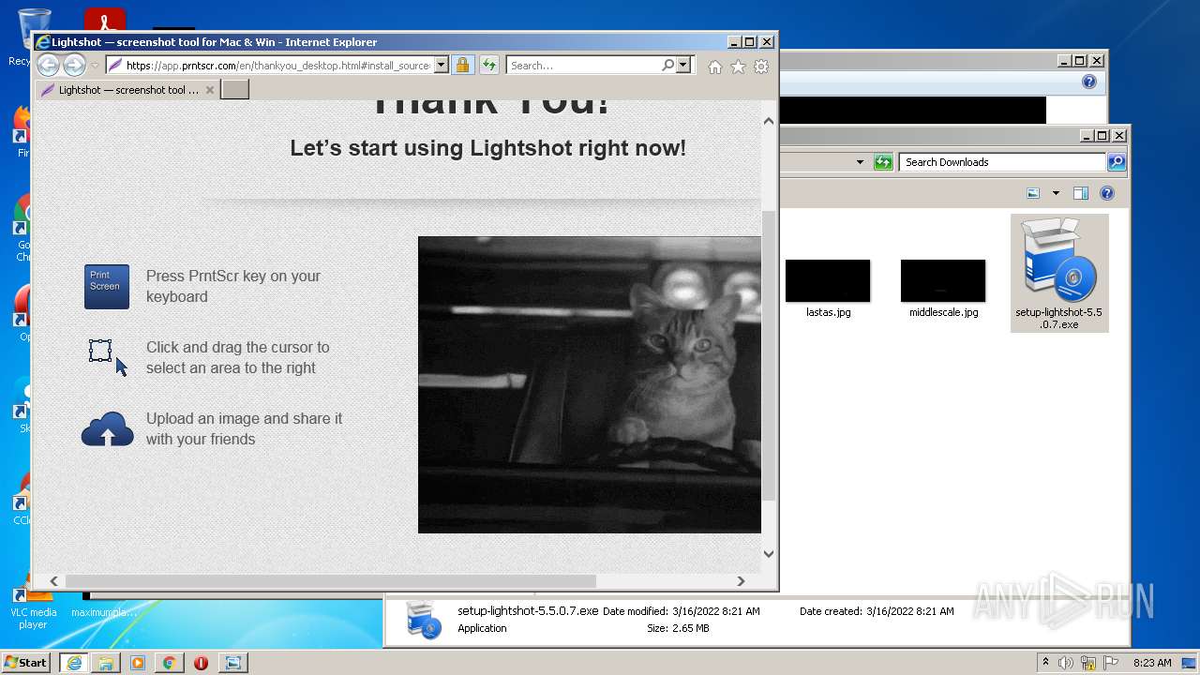Open help in the Downloads window
1200x675 pixels.
click(x=1107, y=193)
